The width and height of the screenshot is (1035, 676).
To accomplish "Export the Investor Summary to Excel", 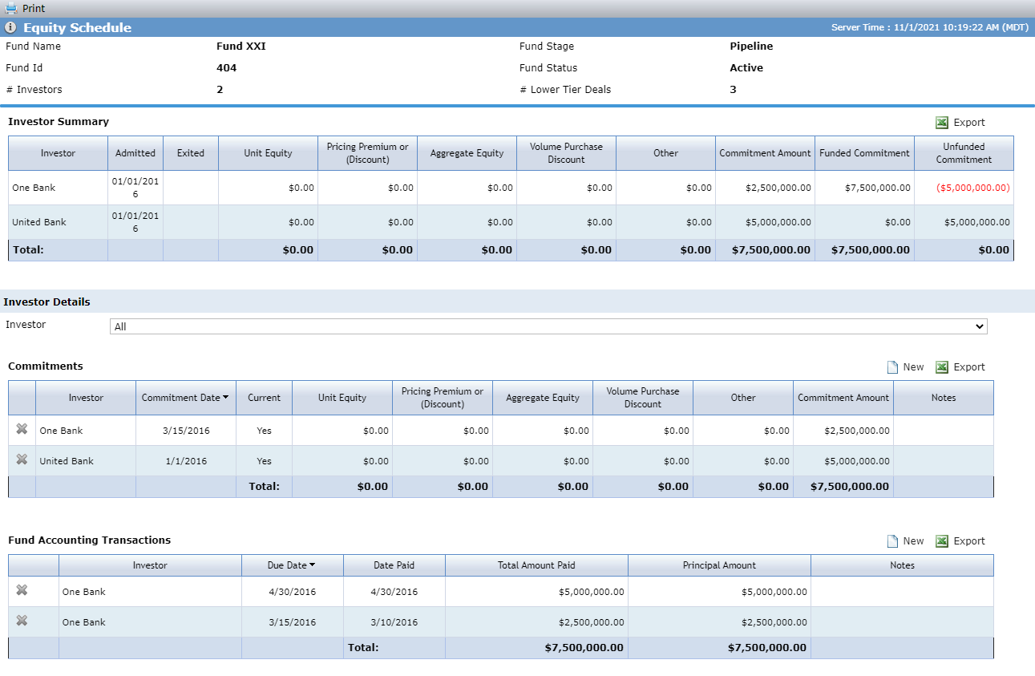I will (942, 123).
